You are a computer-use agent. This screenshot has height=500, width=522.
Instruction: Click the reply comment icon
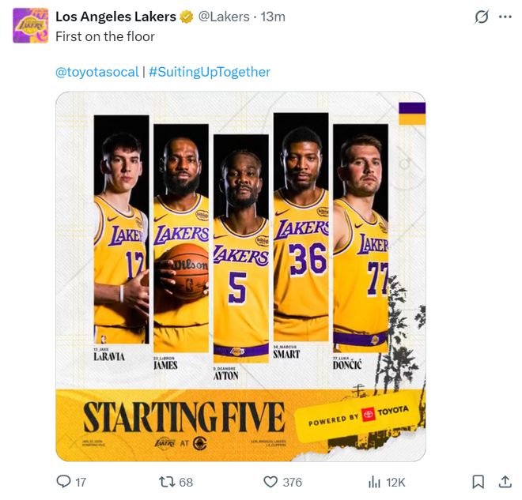(x=64, y=481)
